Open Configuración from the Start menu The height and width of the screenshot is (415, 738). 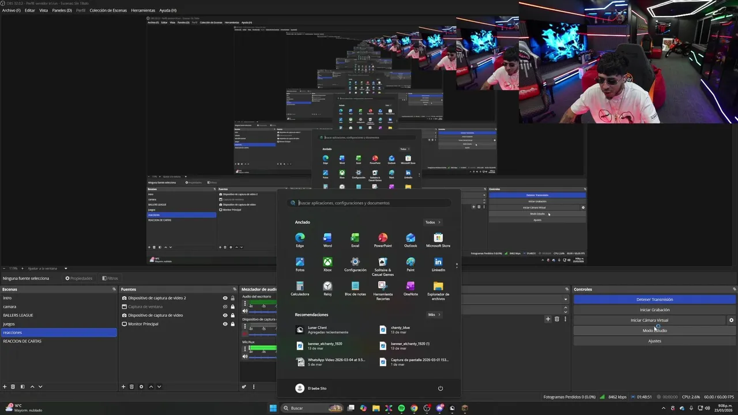(355, 265)
